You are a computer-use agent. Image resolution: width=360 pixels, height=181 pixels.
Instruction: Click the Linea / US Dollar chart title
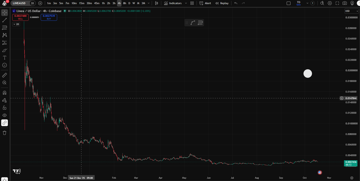[39, 11]
